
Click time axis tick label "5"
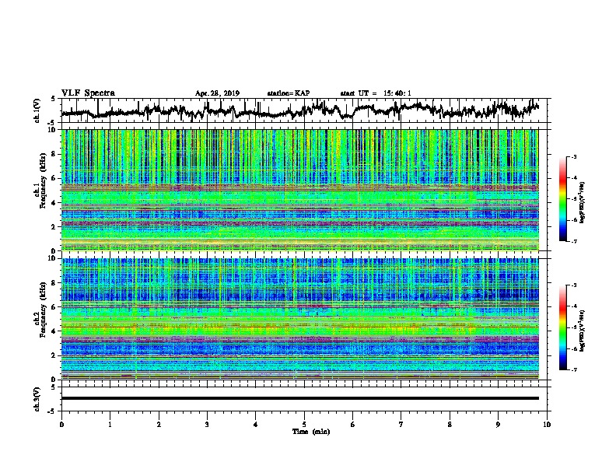pos(304,425)
